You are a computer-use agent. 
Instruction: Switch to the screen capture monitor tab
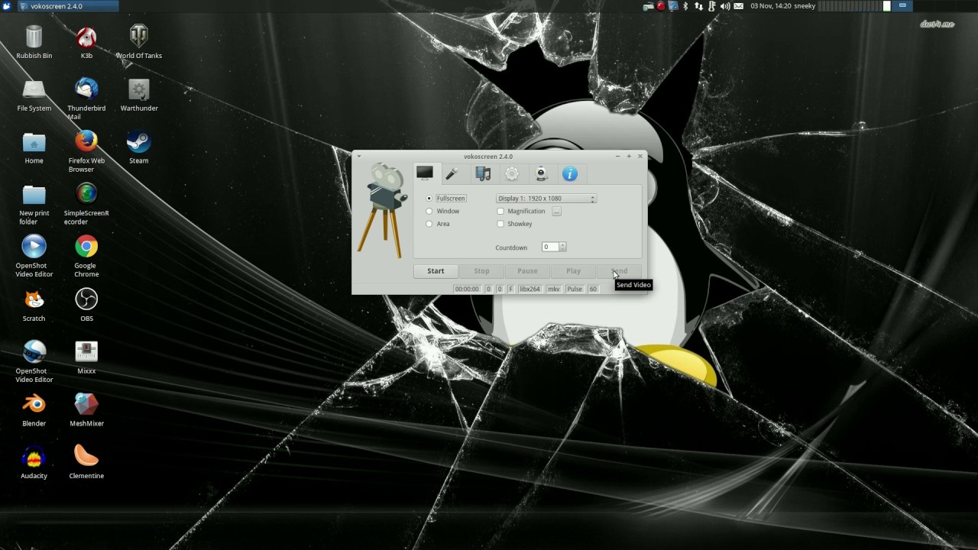pos(425,173)
